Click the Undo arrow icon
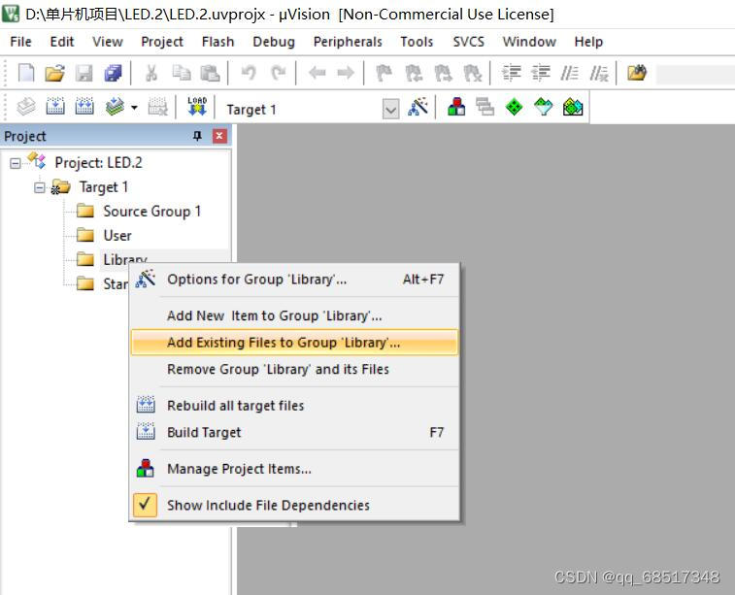 [x=249, y=73]
